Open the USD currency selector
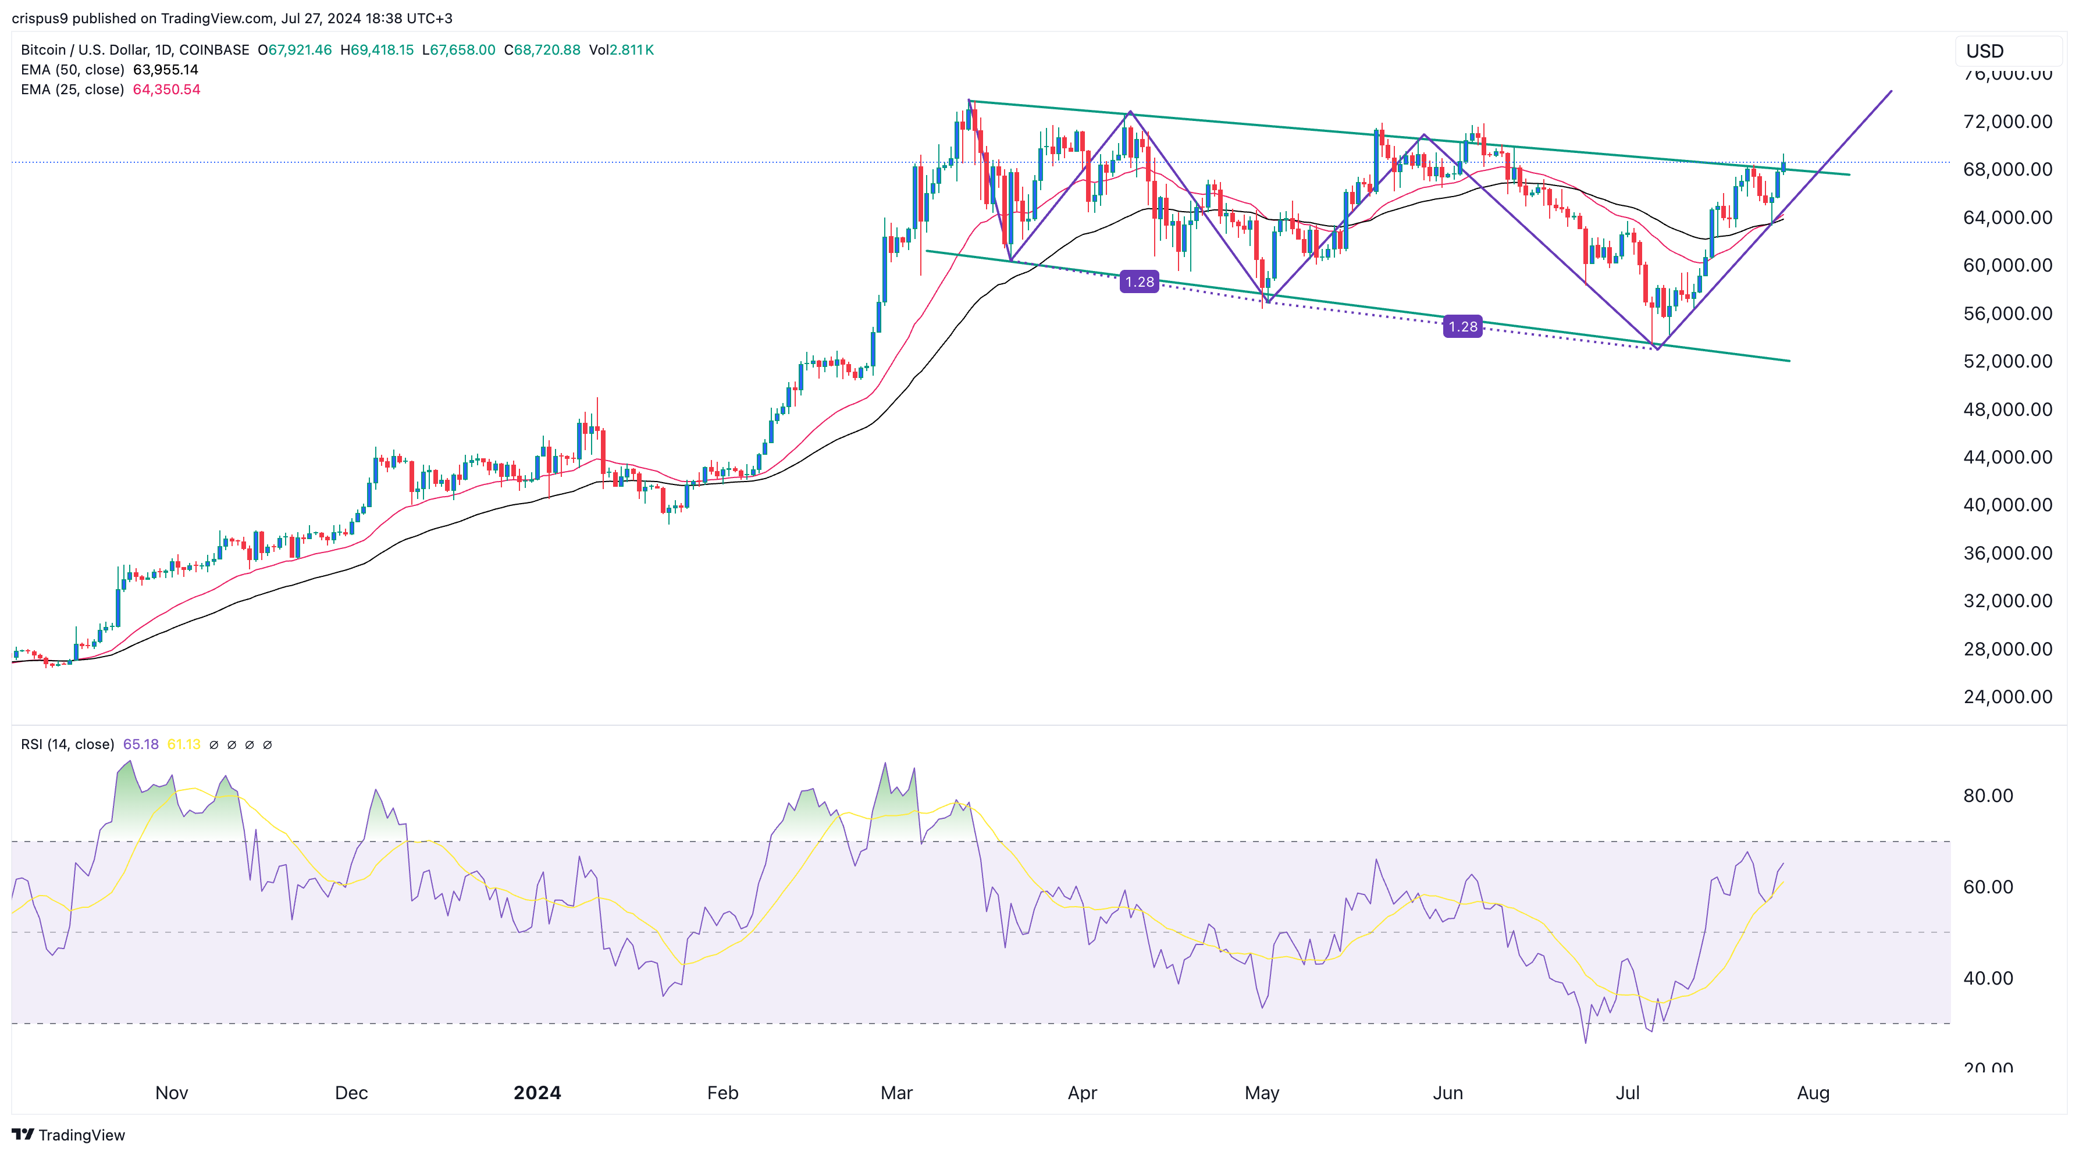The image size is (2079, 1155). (2008, 51)
